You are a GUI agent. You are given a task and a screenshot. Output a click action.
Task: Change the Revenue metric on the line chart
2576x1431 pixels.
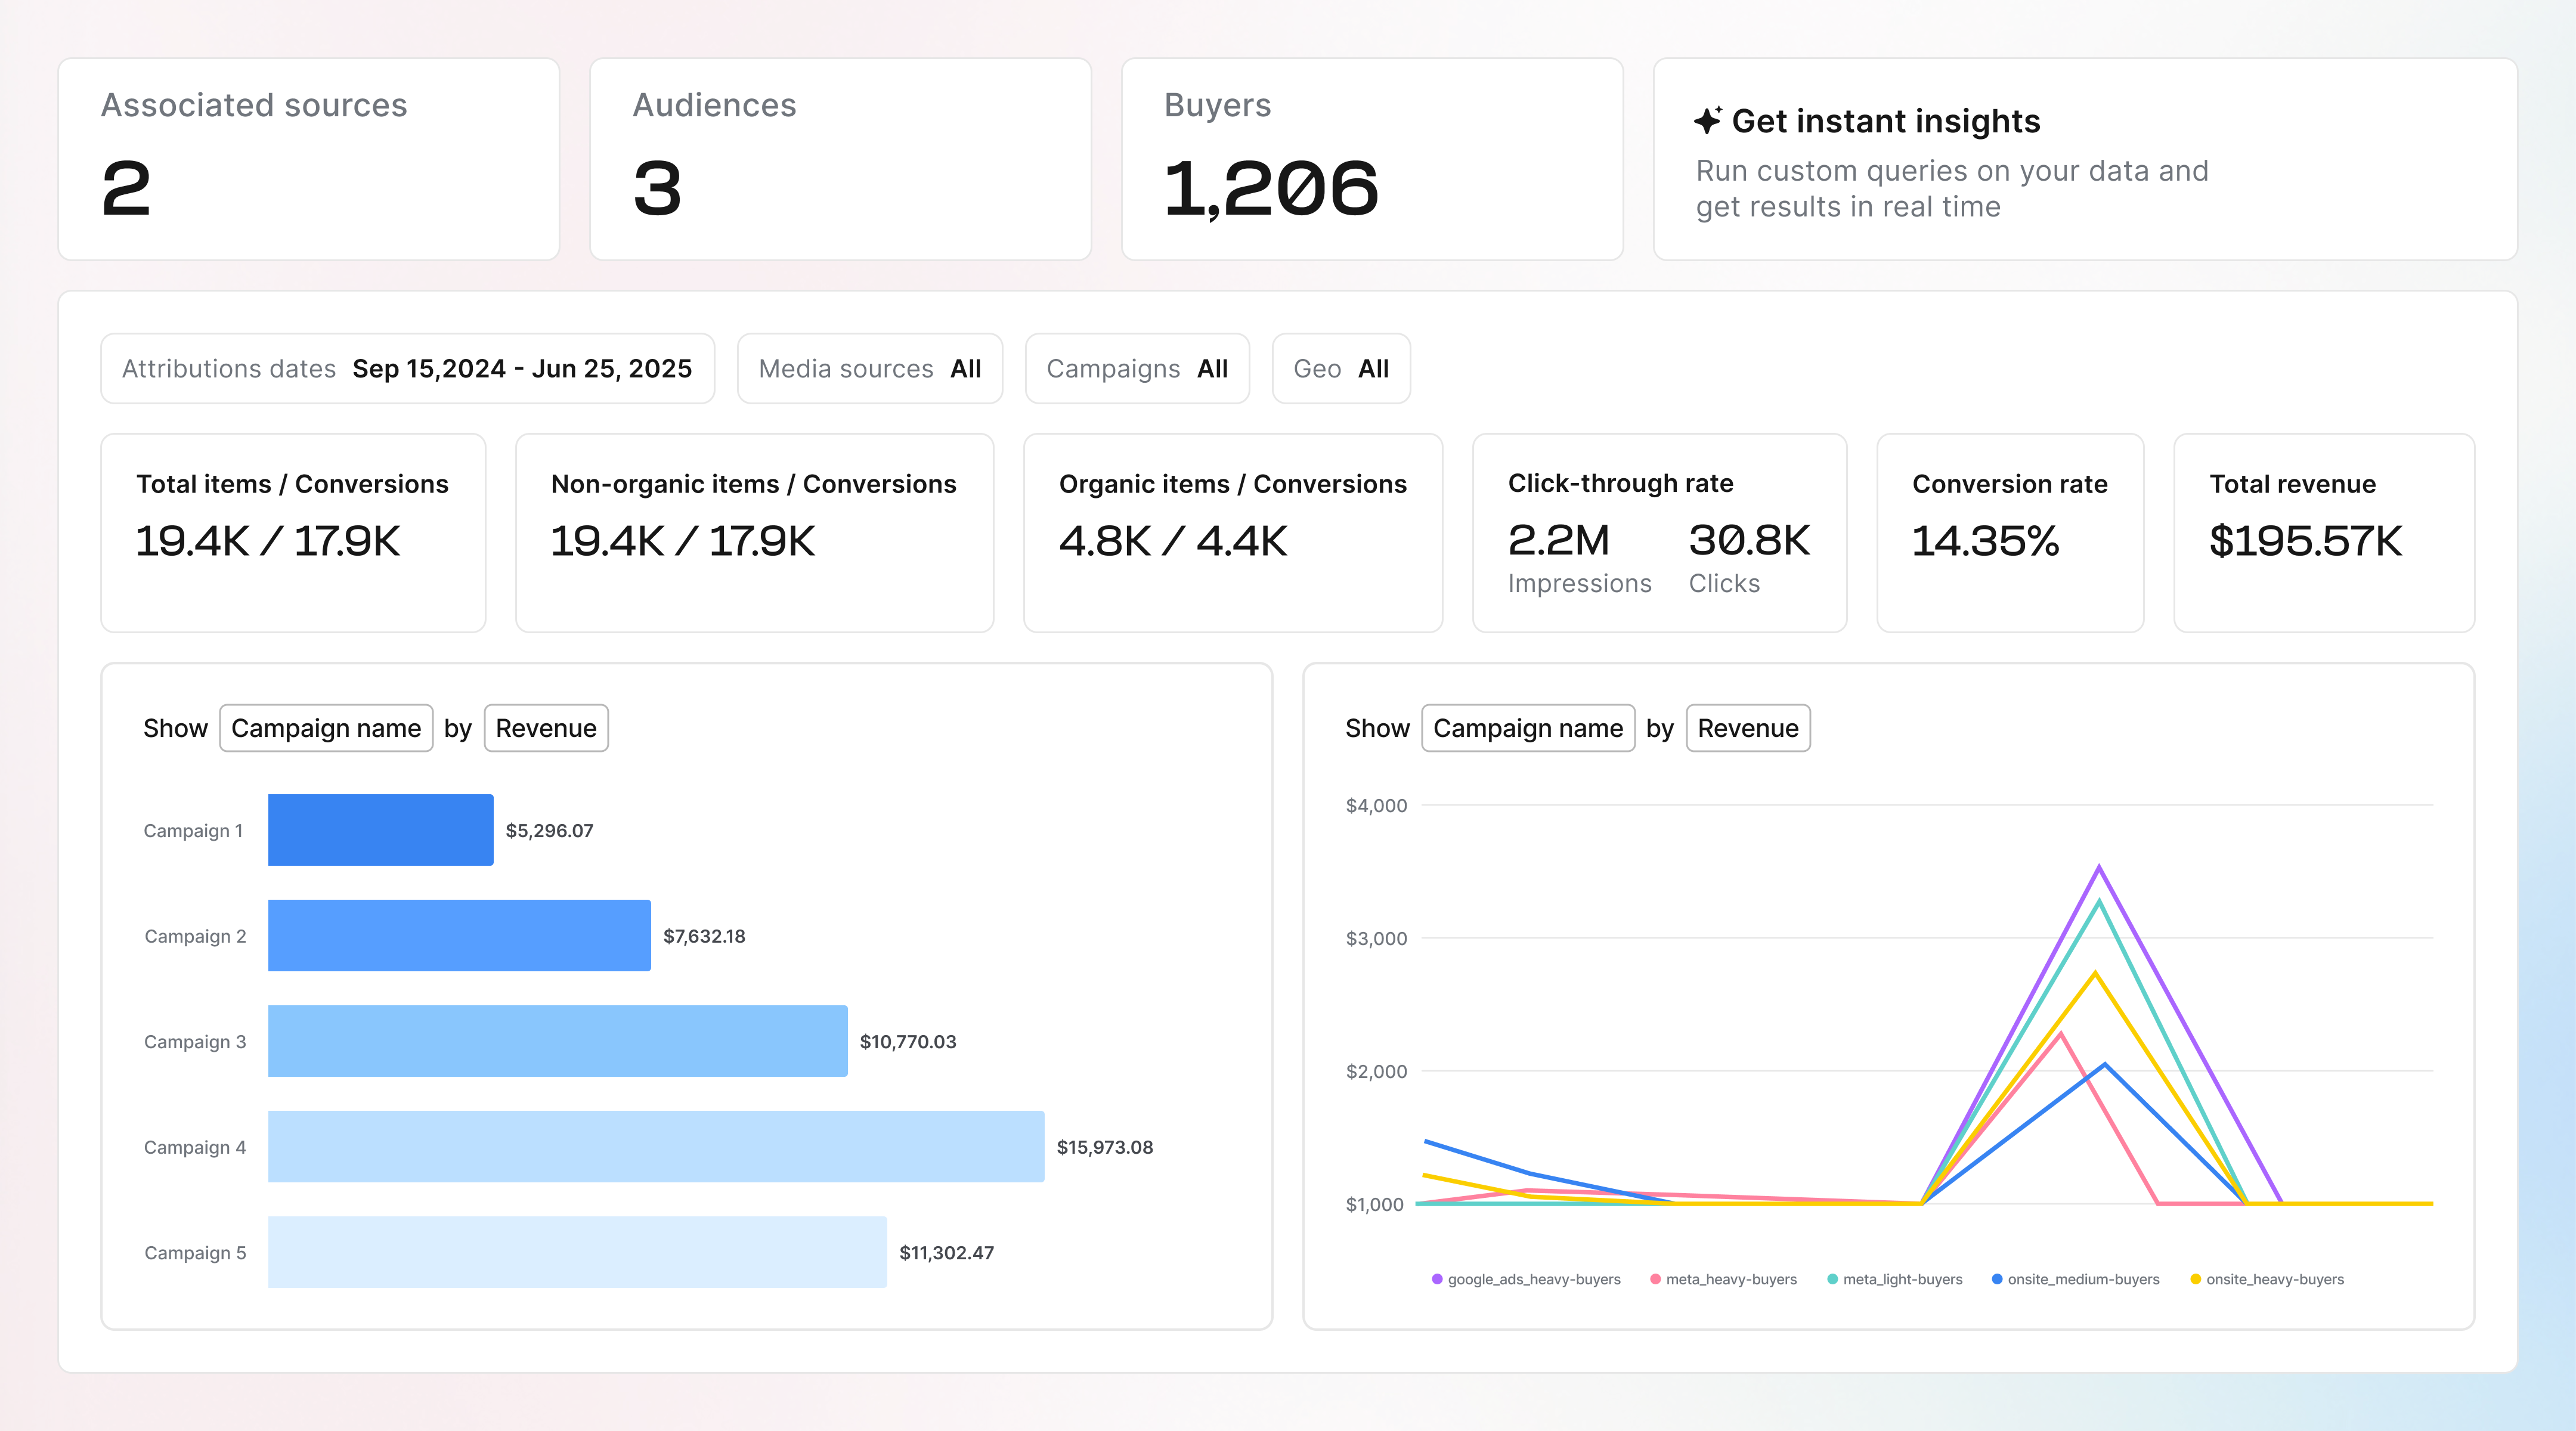[x=1748, y=727]
